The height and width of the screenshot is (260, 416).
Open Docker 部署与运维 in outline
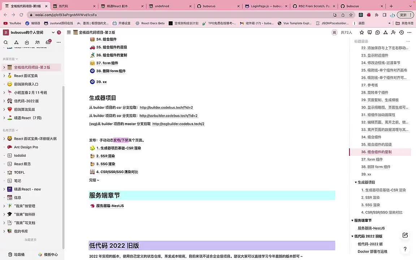click(373, 251)
